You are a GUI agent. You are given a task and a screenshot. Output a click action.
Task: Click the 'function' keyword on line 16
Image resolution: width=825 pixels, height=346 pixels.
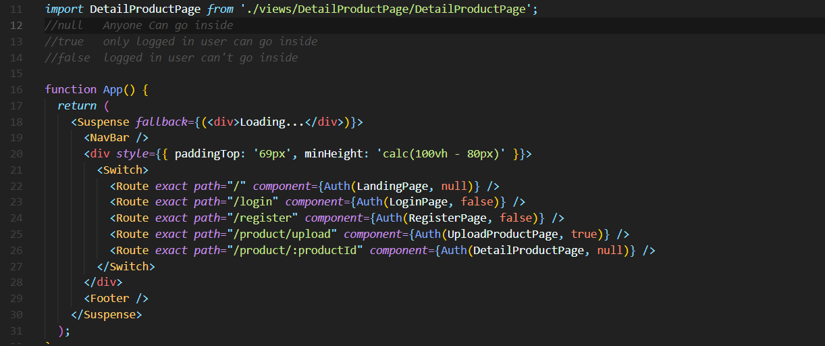point(71,90)
